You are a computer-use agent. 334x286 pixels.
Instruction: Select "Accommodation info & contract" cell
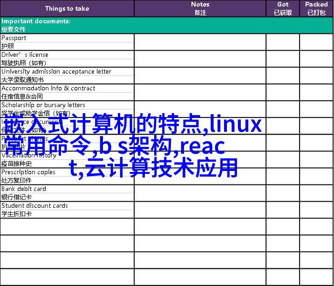click(67, 88)
